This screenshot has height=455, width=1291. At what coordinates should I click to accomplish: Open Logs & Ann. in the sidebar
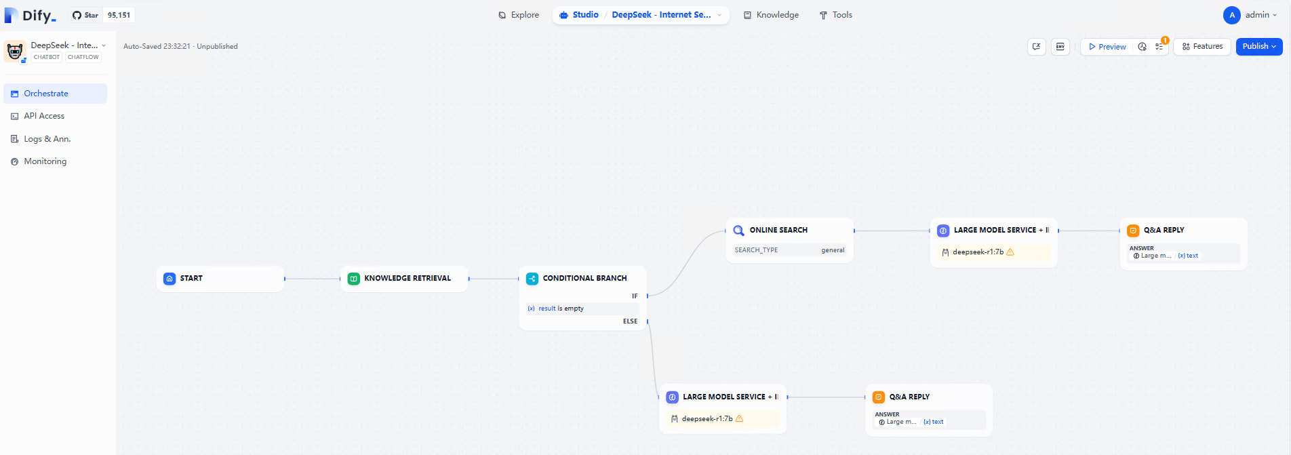(56, 139)
